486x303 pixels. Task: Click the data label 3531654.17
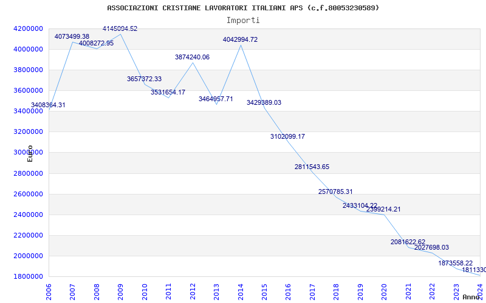[x=168, y=92]
